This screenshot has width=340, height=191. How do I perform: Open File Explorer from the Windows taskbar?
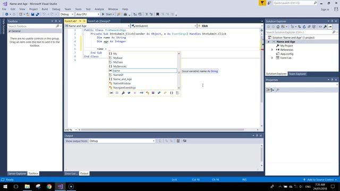(27, 186)
